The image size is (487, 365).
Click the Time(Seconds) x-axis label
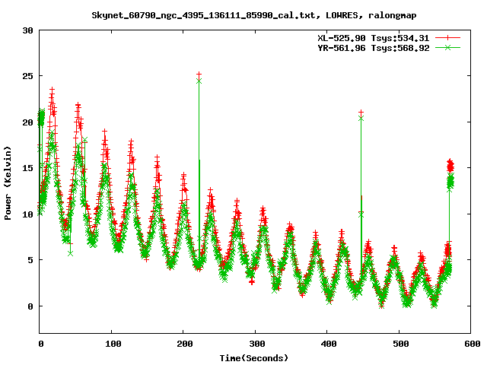pyautogui.click(x=253, y=358)
